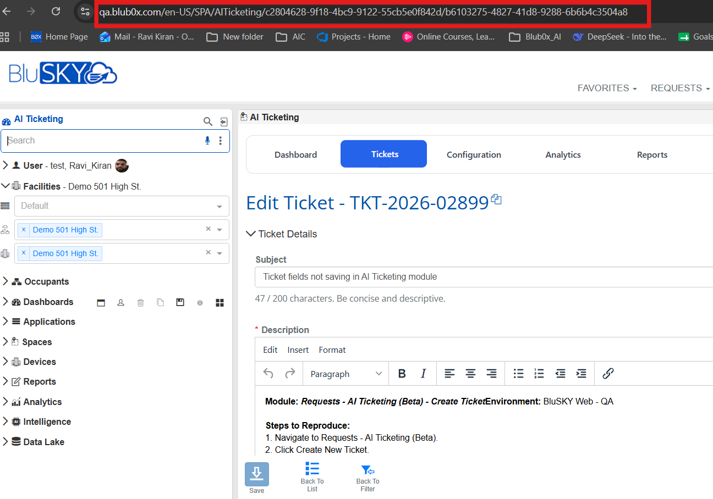Click Back To List

pyautogui.click(x=312, y=477)
